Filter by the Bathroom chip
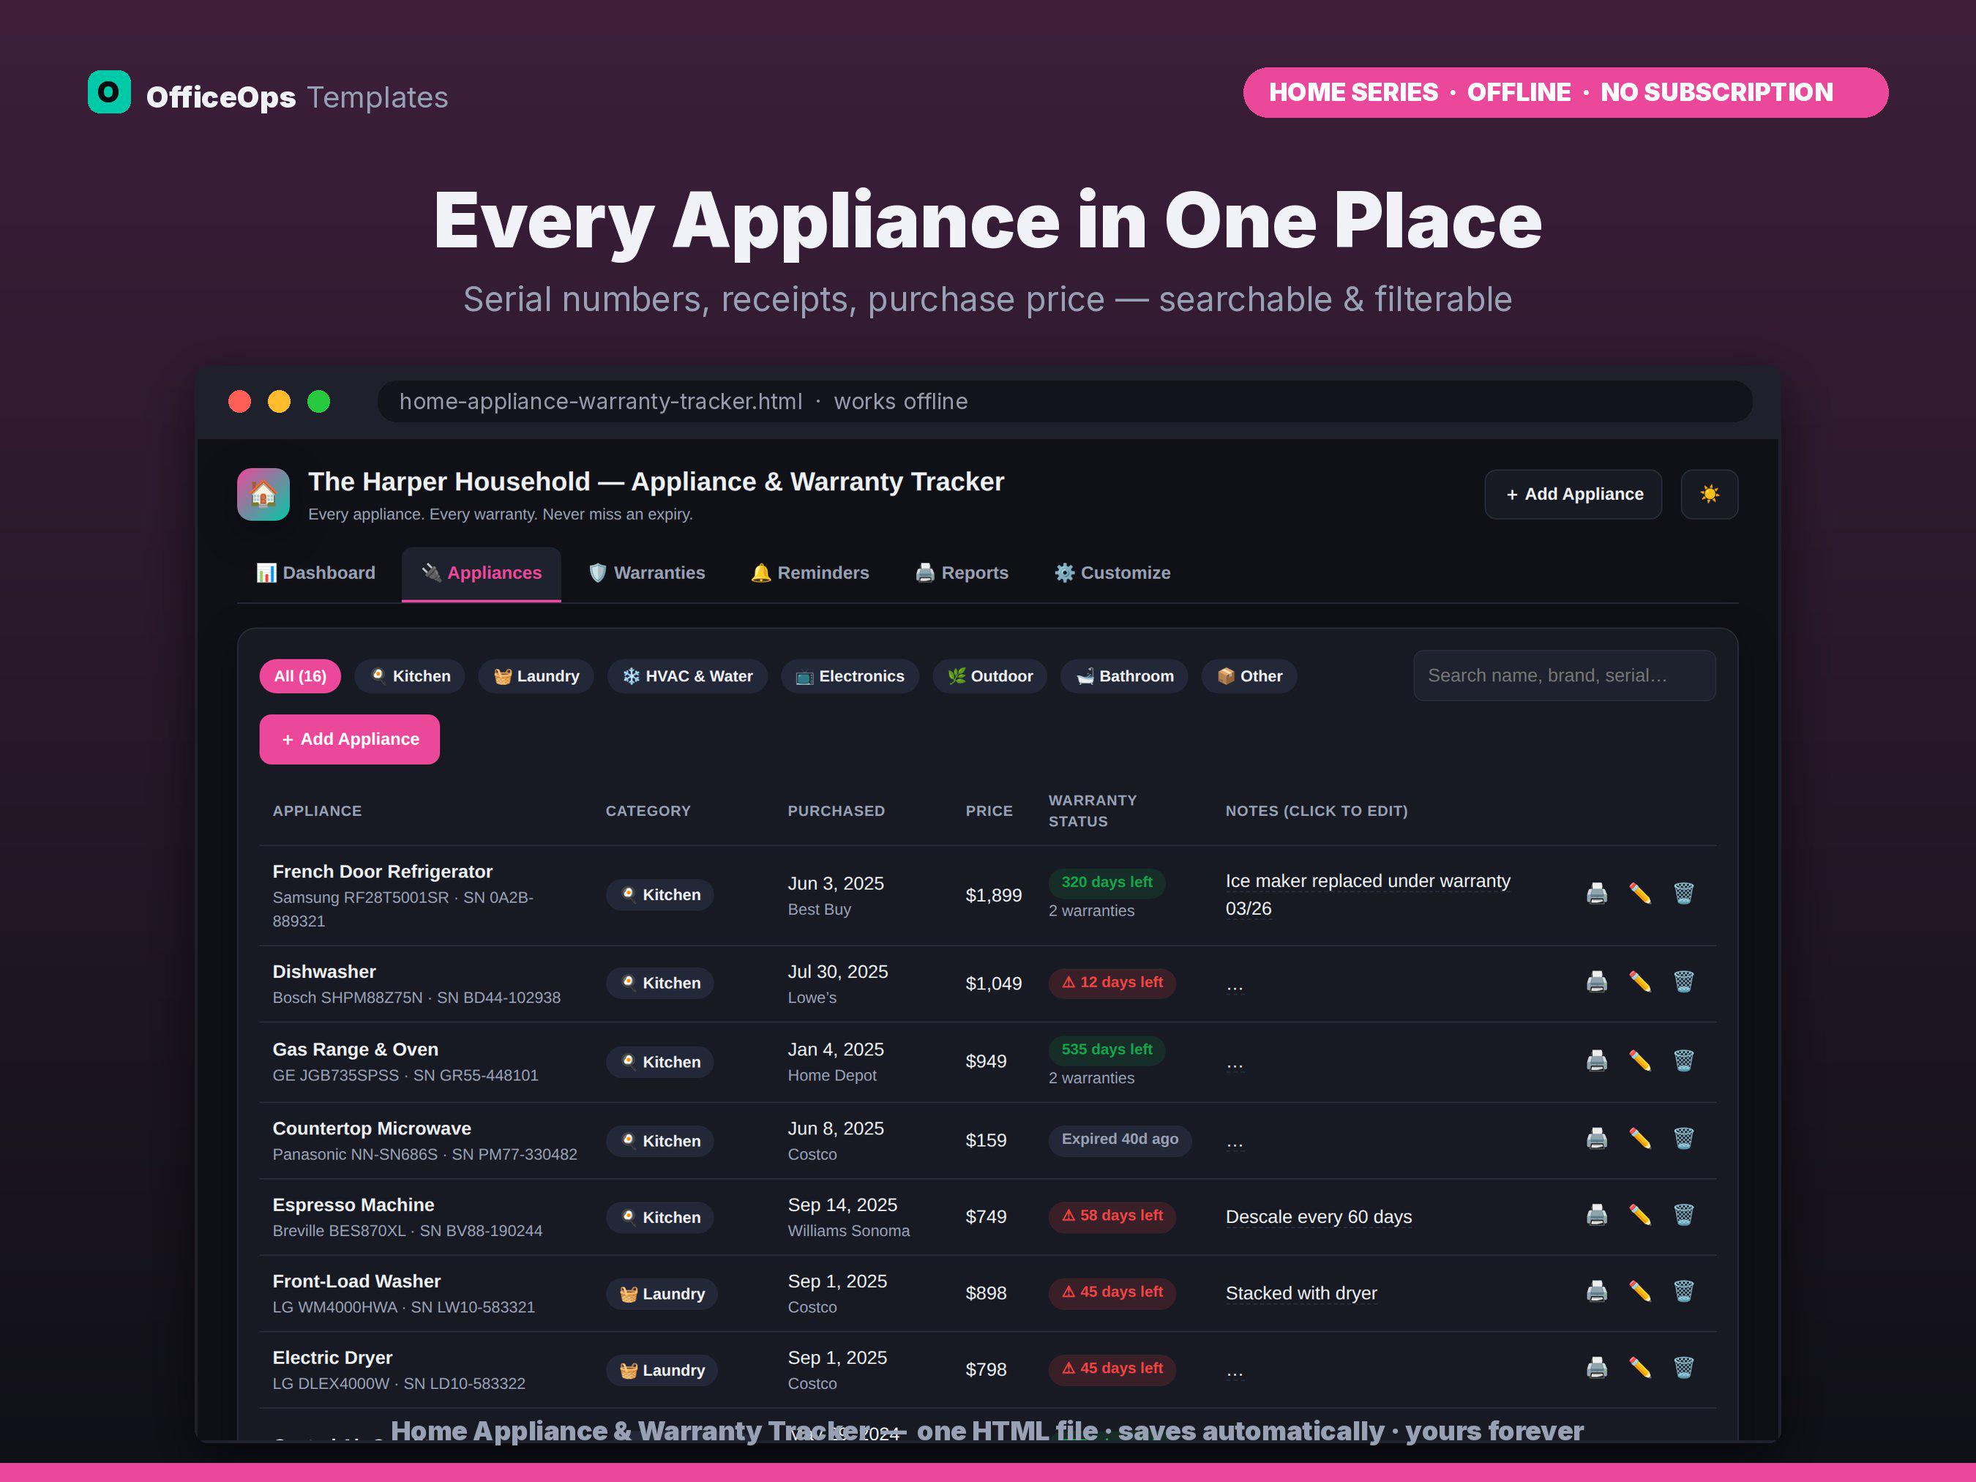Screen dimensions: 1976x1482 (x=1125, y=676)
